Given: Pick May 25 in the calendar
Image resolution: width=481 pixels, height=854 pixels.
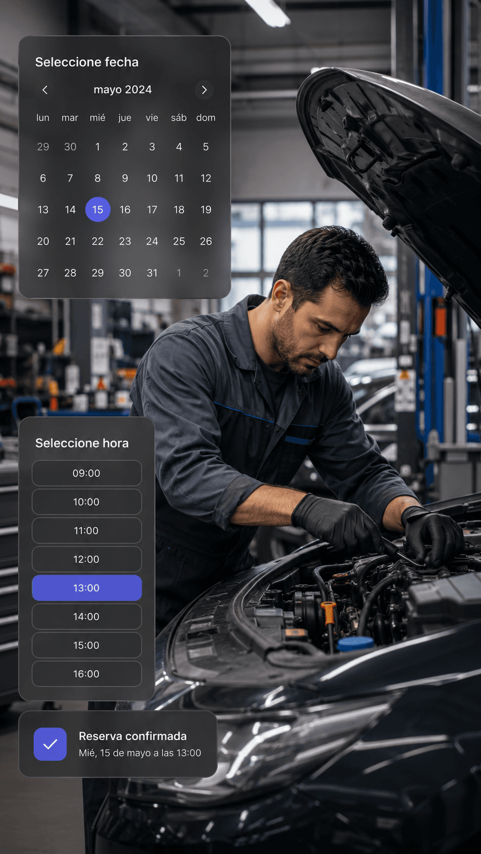Looking at the screenshot, I should coord(179,241).
